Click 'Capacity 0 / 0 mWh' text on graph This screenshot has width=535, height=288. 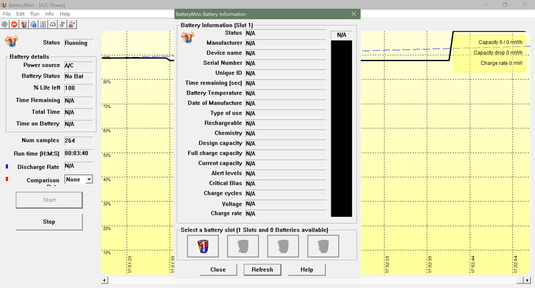pos(500,42)
